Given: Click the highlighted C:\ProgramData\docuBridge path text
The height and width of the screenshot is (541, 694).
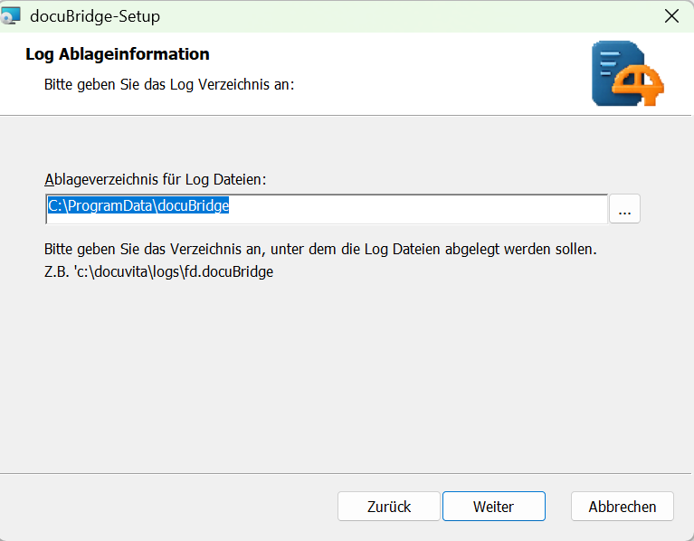Looking at the screenshot, I should tap(138, 206).
